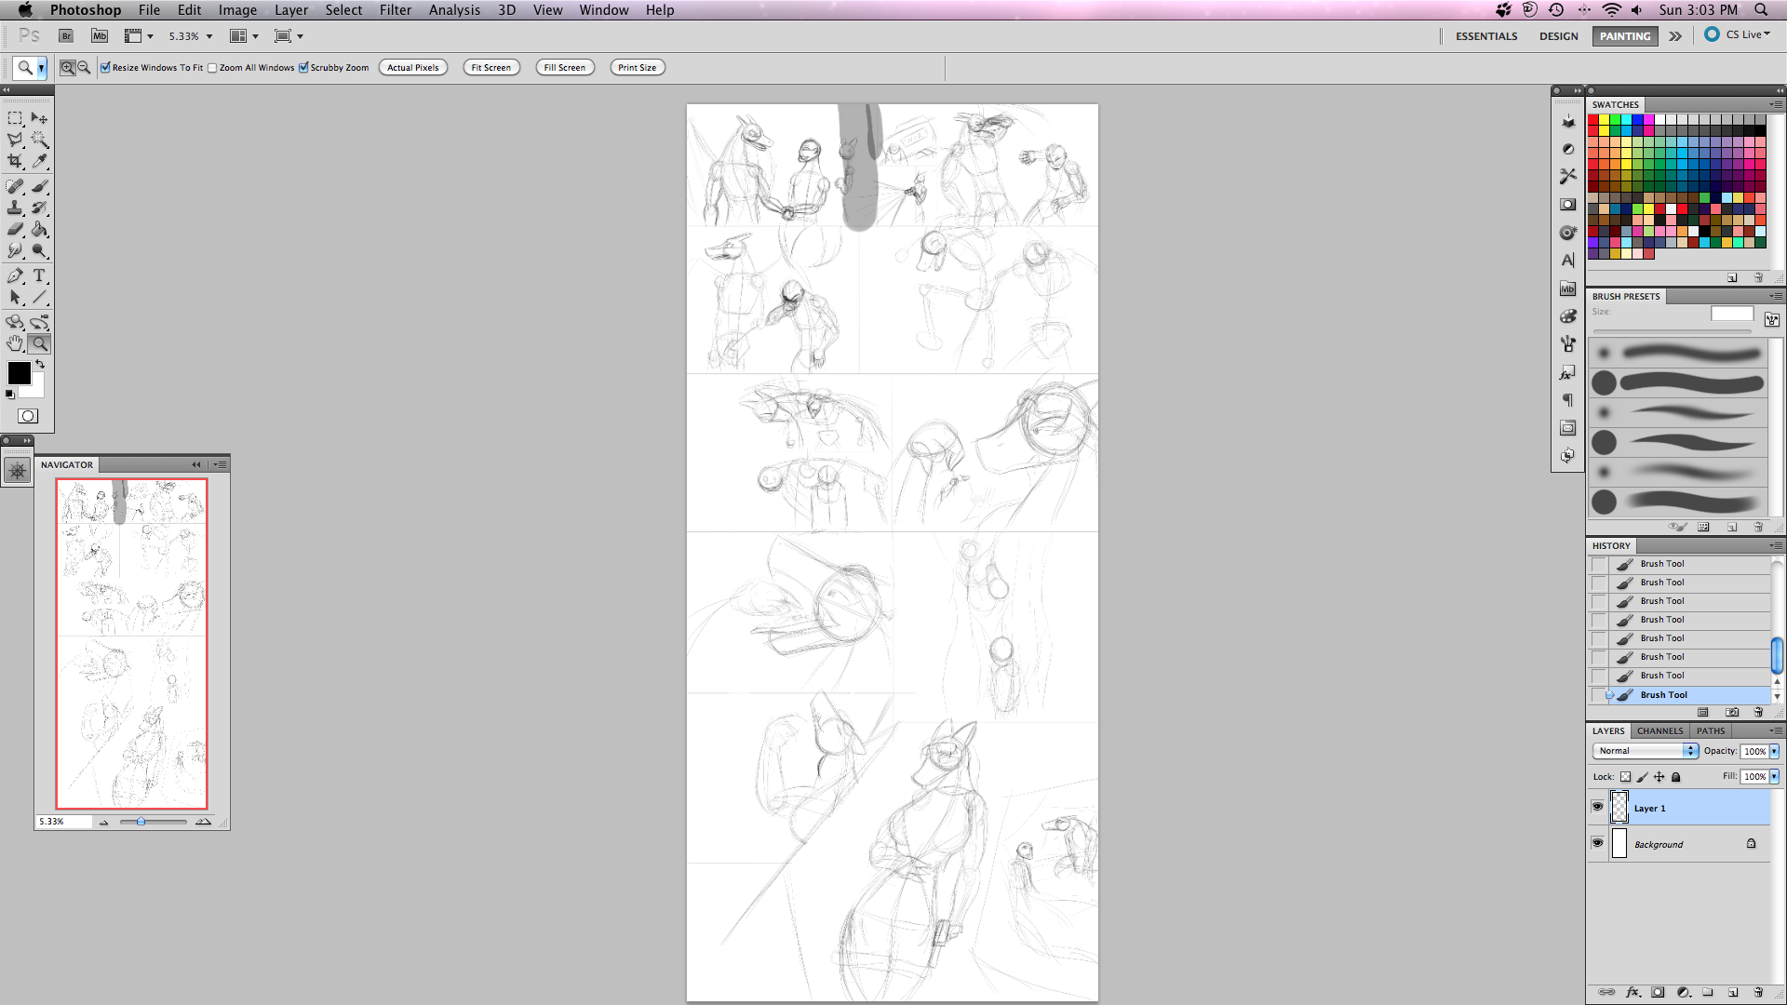Enable Zoom All Windows checkbox
The image size is (1787, 1005).
point(212,67)
